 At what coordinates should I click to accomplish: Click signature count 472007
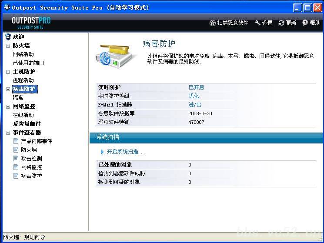[x=196, y=122]
